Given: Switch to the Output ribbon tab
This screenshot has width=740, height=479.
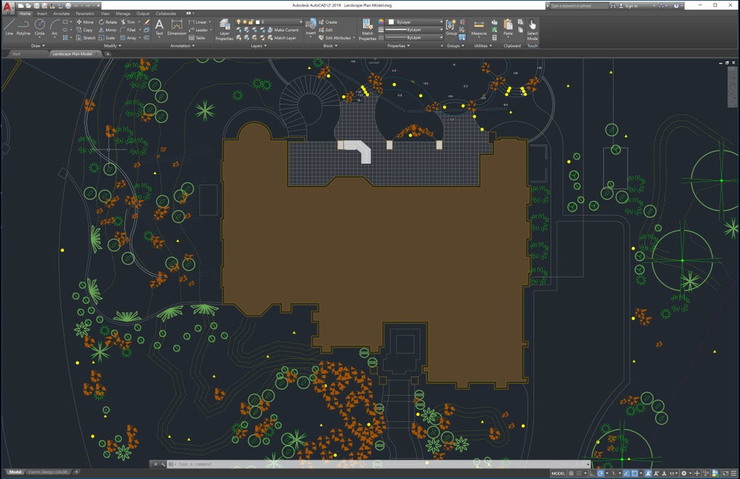Looking at the screenshot, I should tap(142, 14).
